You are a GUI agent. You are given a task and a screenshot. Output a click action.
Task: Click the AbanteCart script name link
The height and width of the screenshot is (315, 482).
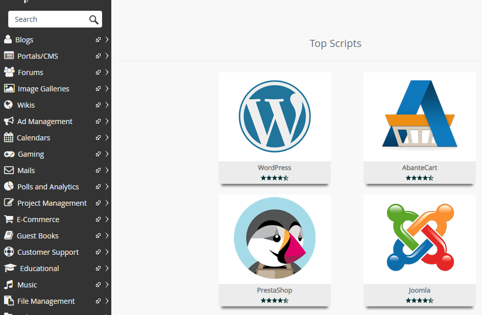pos(419,167)
